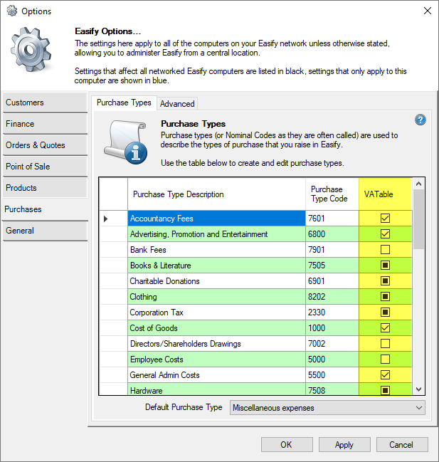Click the scroll info icon beside Purchase Types

coord(125,140)
